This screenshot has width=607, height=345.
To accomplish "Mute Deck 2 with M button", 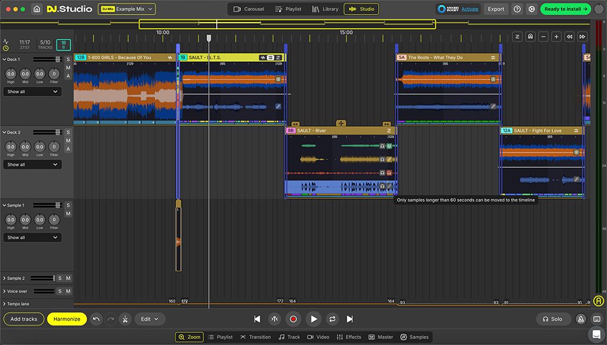I will click(x=68, y=141).
